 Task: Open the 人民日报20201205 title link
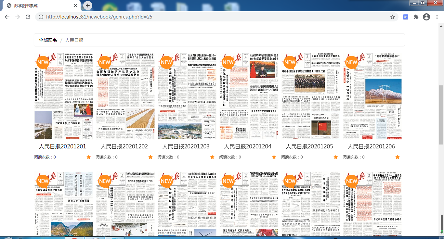309,146
